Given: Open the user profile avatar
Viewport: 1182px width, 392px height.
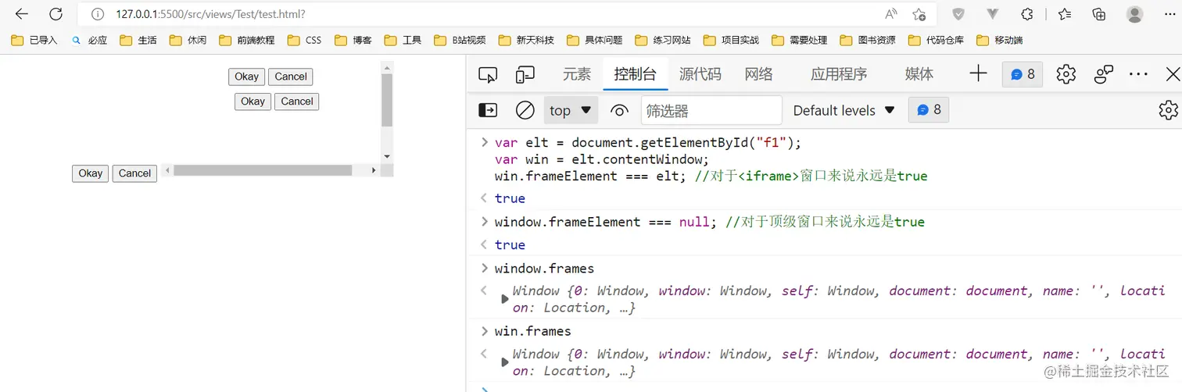Looking at the screenshot, I should pos(1135,14).
